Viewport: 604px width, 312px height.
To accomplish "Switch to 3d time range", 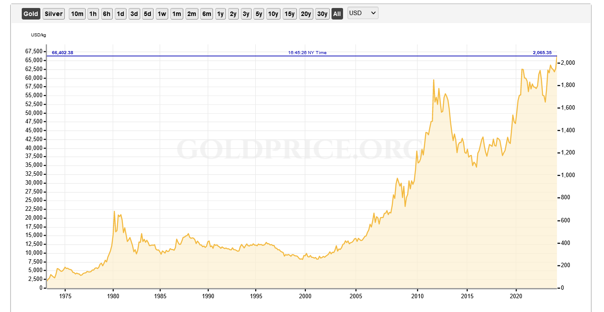I will pos(134,14).
